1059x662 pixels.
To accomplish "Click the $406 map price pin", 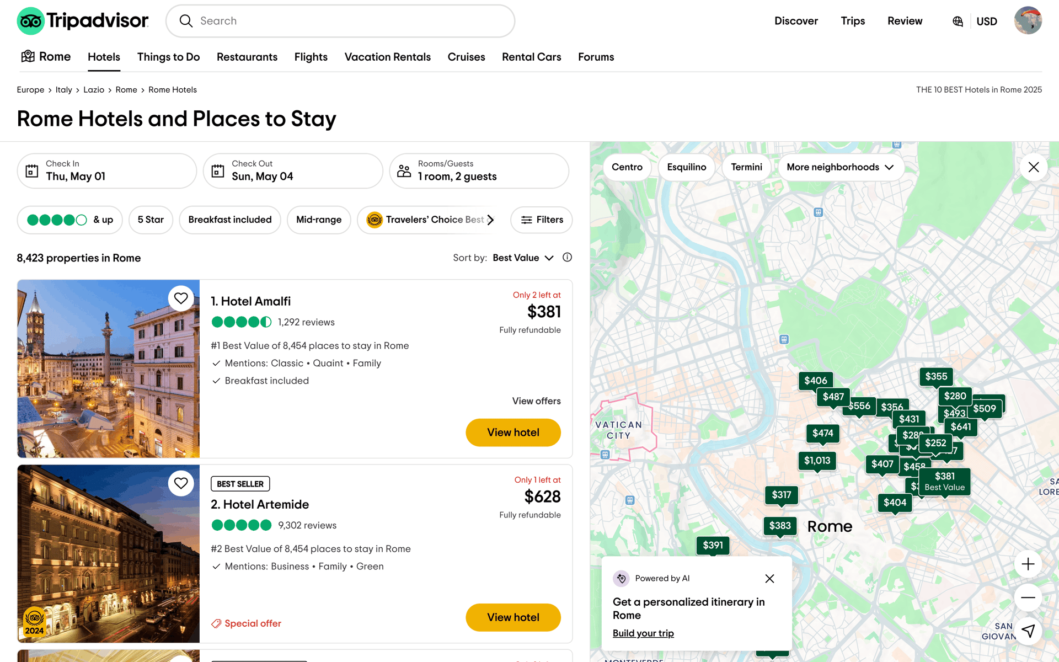I will (815, 381).
